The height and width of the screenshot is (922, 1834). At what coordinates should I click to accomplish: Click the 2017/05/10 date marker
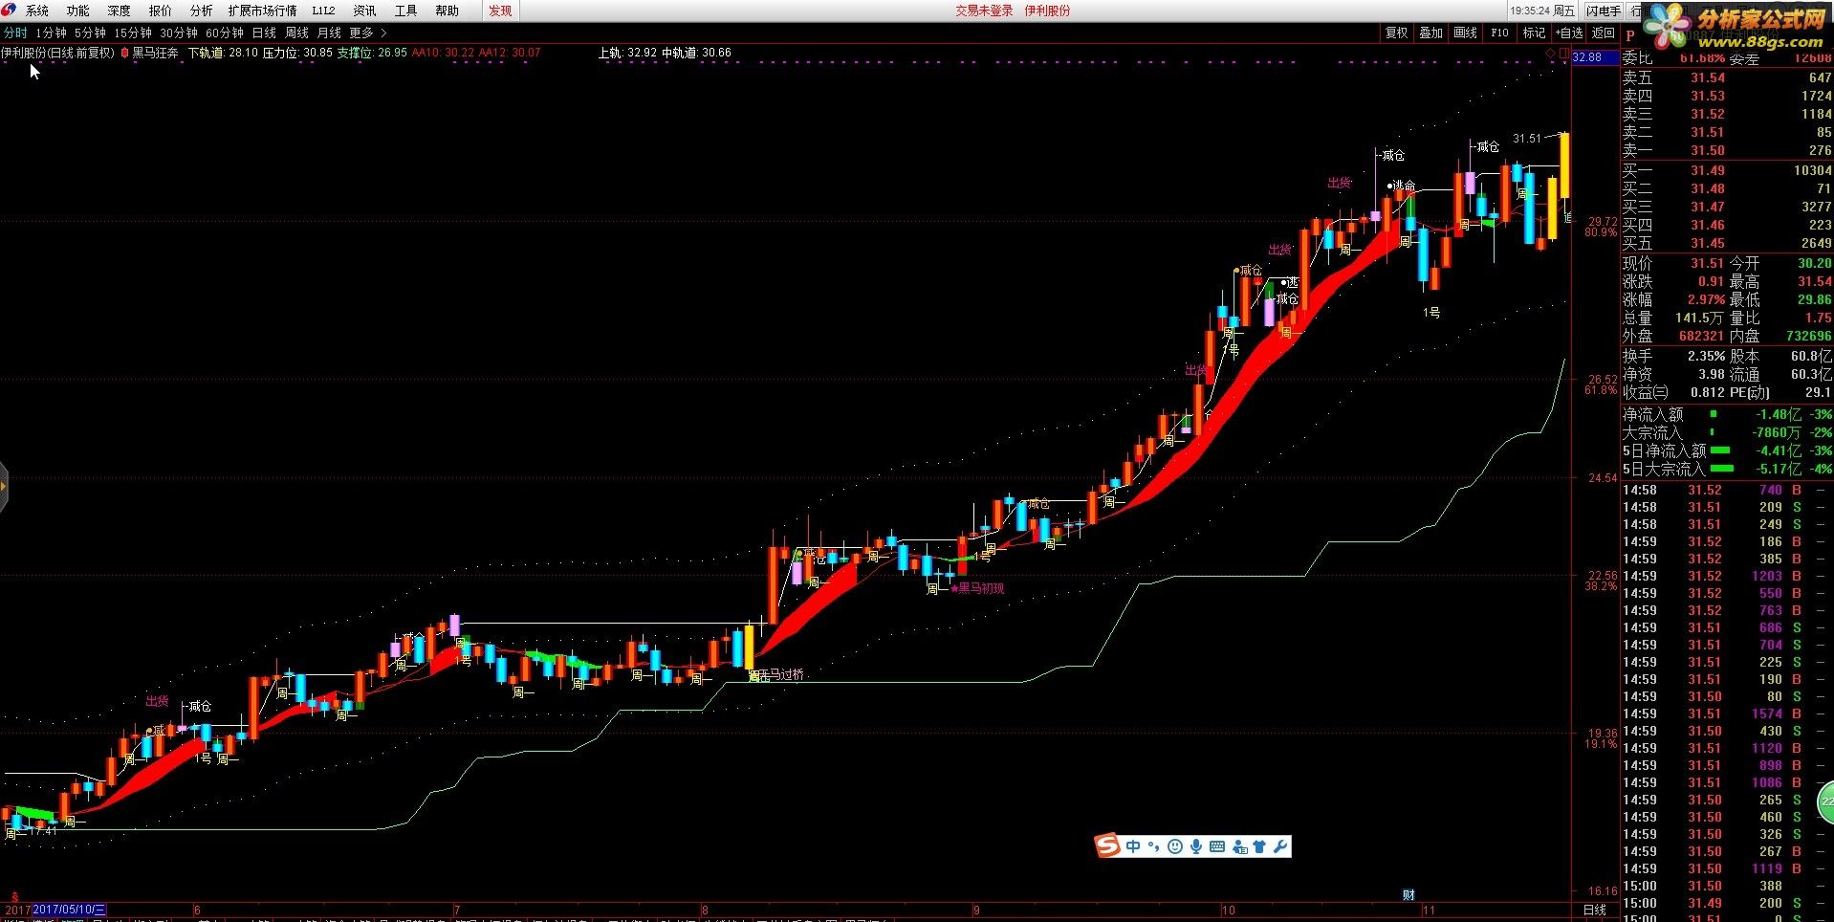click(69, 910)
